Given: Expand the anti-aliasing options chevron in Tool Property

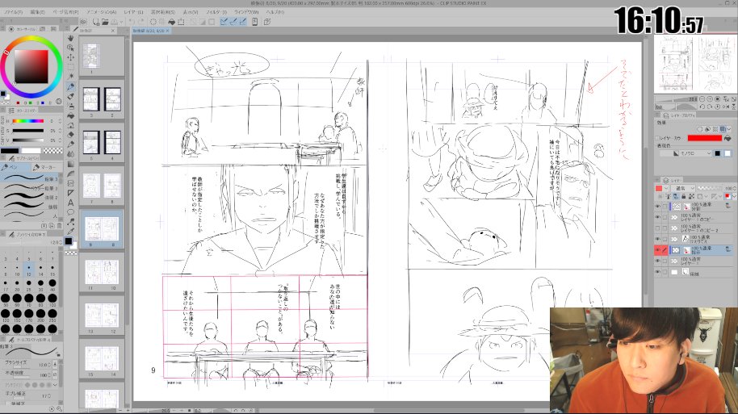Looking at the screenshot, I should (56, 385).
